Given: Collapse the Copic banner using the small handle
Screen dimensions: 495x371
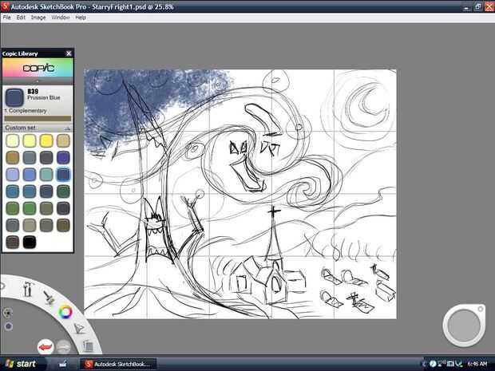Looking at the screenshot, I should (38, 81).
